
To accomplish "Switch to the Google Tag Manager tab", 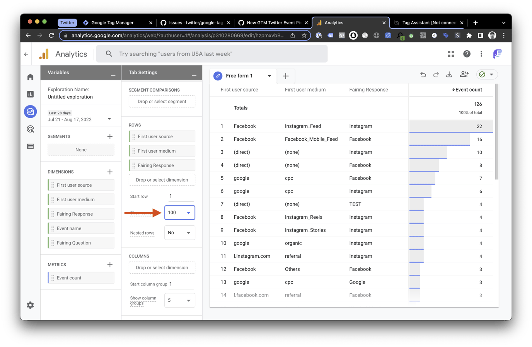I will click(x=117, y=23).
